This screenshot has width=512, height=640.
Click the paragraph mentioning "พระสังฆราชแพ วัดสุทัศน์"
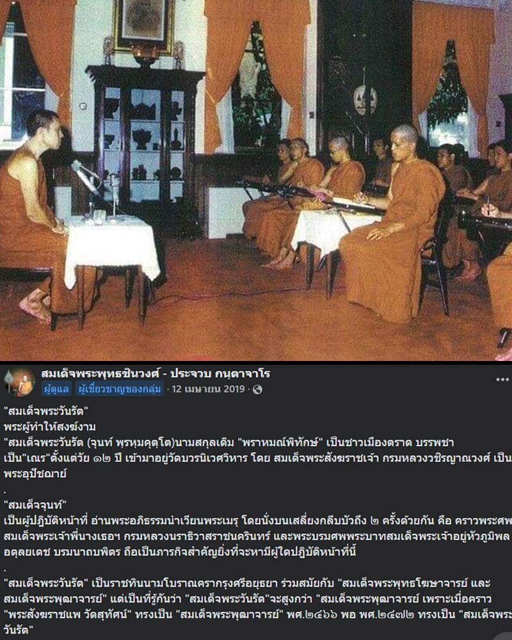(x=257, y=606)
